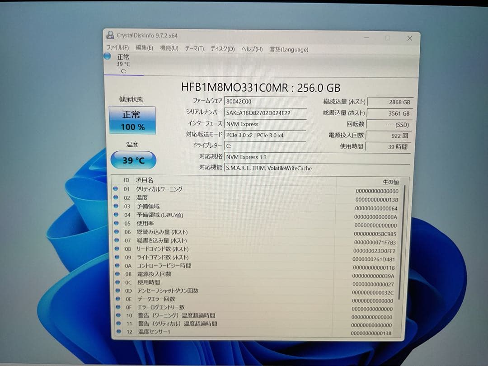Viewport: 488px width, 366px height.
Task: Click the 39°C temperature gauge button
Action: pos(133,160)
